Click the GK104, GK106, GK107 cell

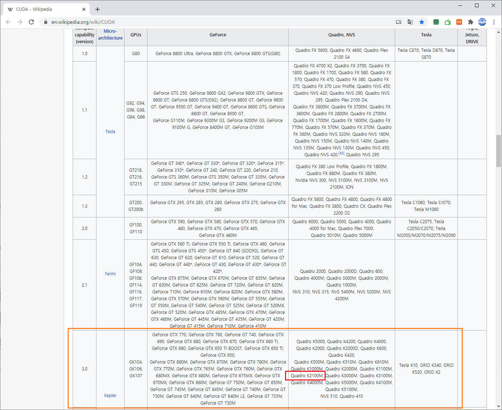(x=136, y=369)
